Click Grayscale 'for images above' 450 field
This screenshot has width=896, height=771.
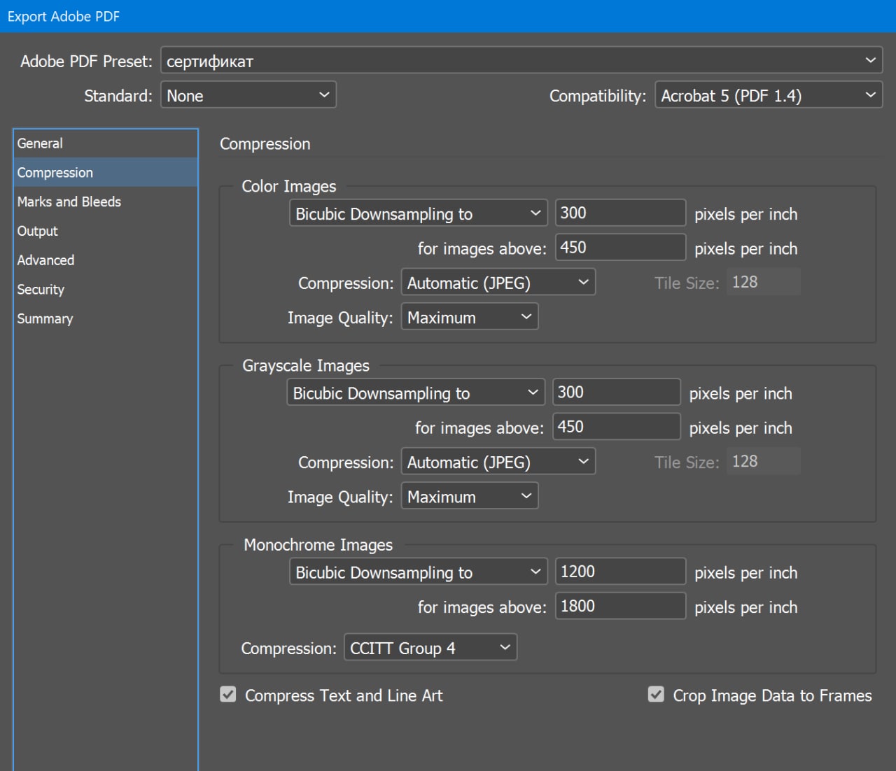pyautogui.click(x=616, y=427)
